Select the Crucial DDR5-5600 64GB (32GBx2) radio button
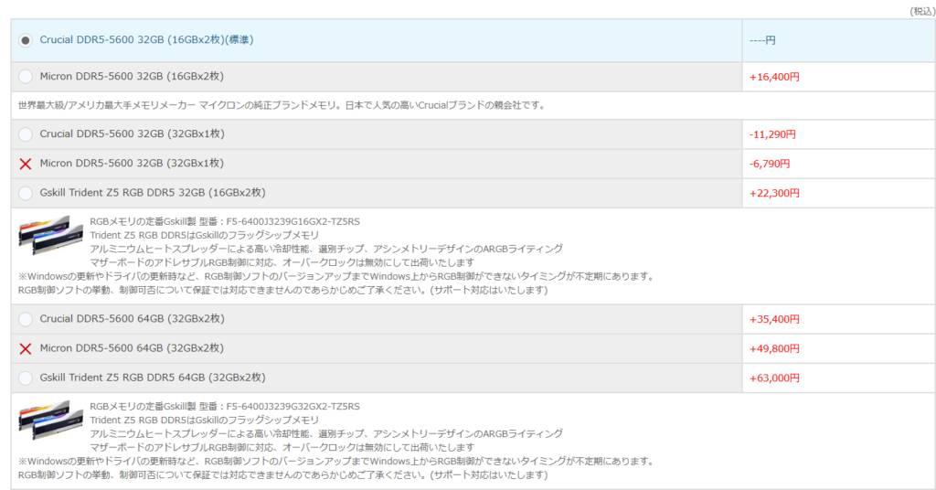This screenshot has height=490, width=936. [26, 319]
